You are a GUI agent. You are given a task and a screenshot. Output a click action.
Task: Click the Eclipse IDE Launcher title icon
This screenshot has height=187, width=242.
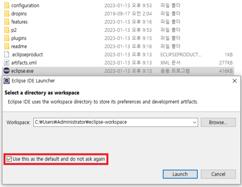point(7,81)
